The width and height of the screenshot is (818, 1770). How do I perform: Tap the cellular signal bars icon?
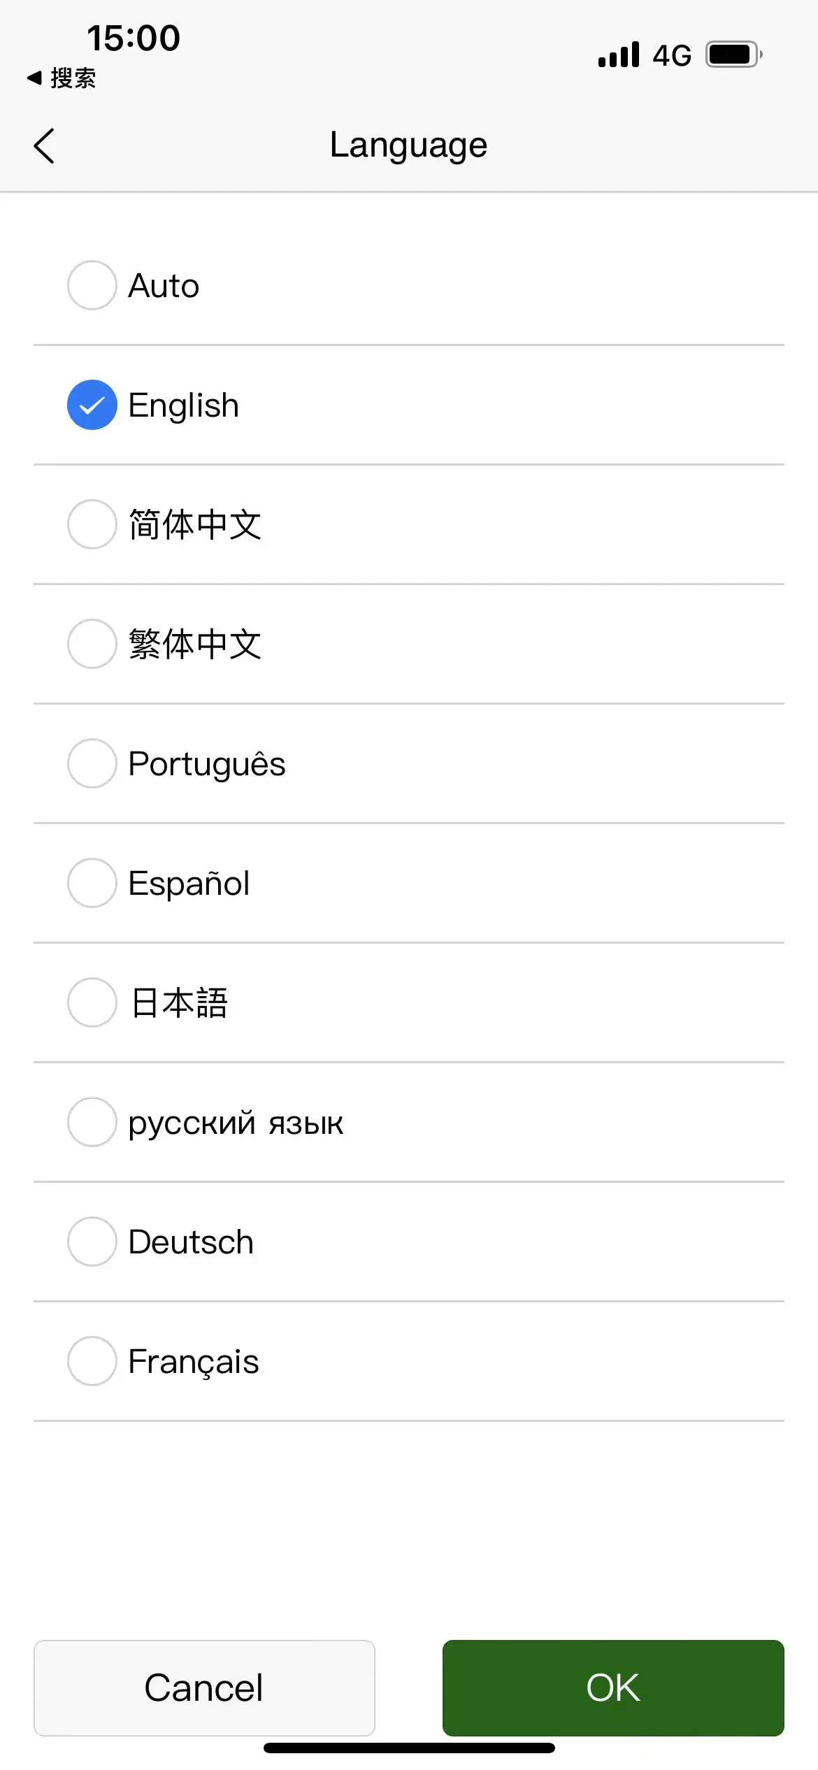tap(619, 55)
